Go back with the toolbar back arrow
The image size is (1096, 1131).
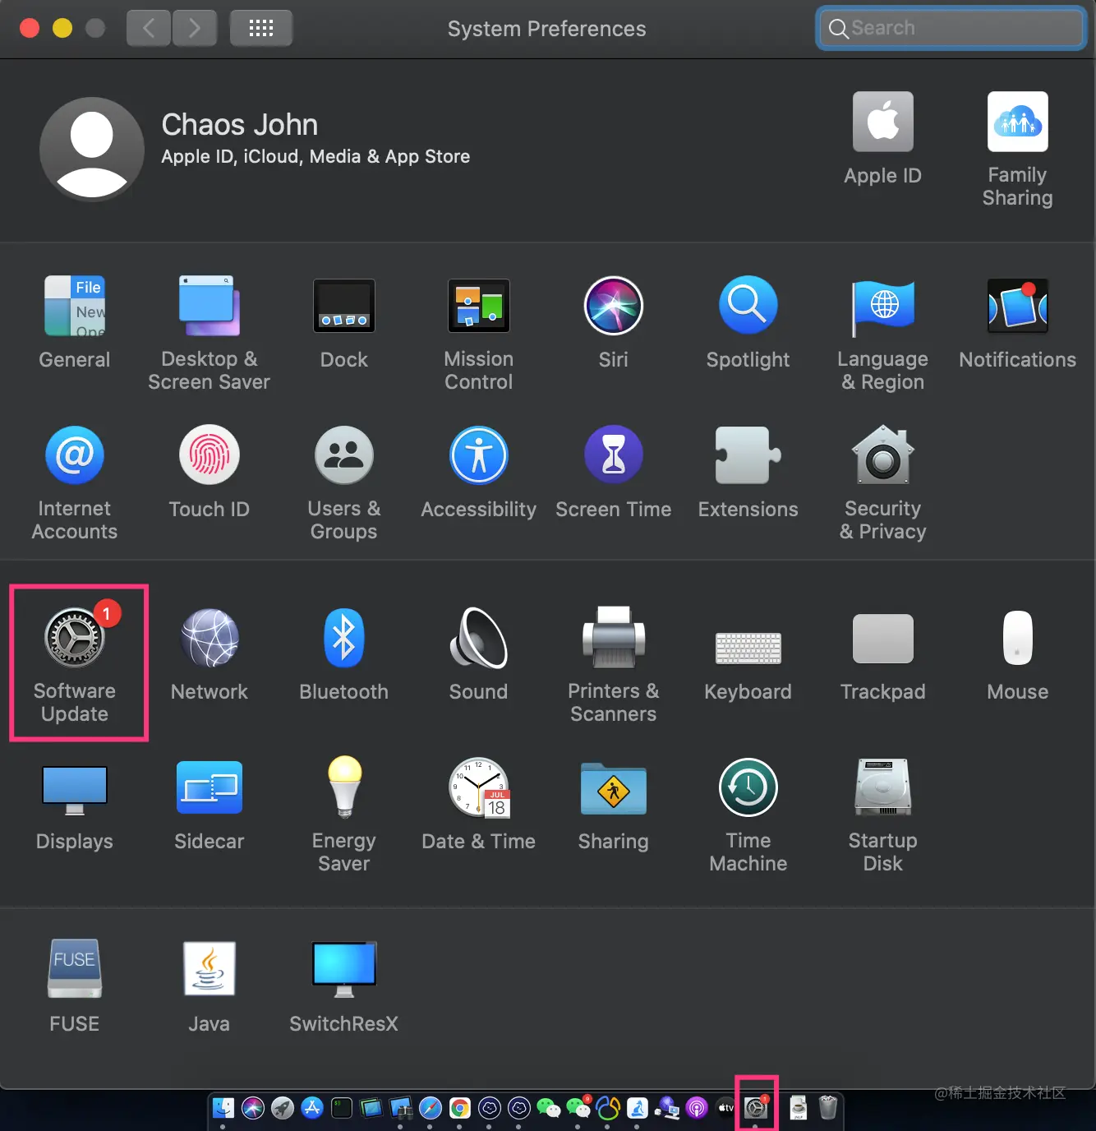coord(149,28)
